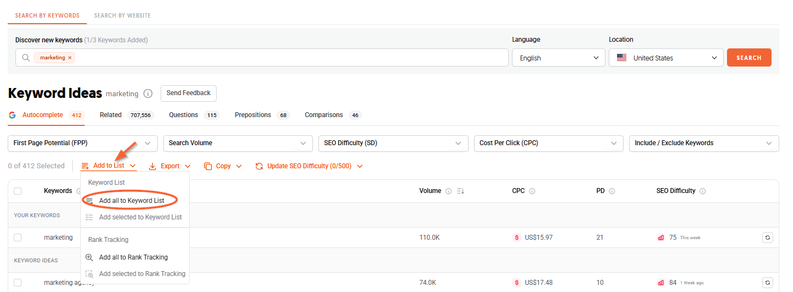Check the marketing agency row checkbox
793x292 pixels.
pyautogui.click(x=18, y=283)
